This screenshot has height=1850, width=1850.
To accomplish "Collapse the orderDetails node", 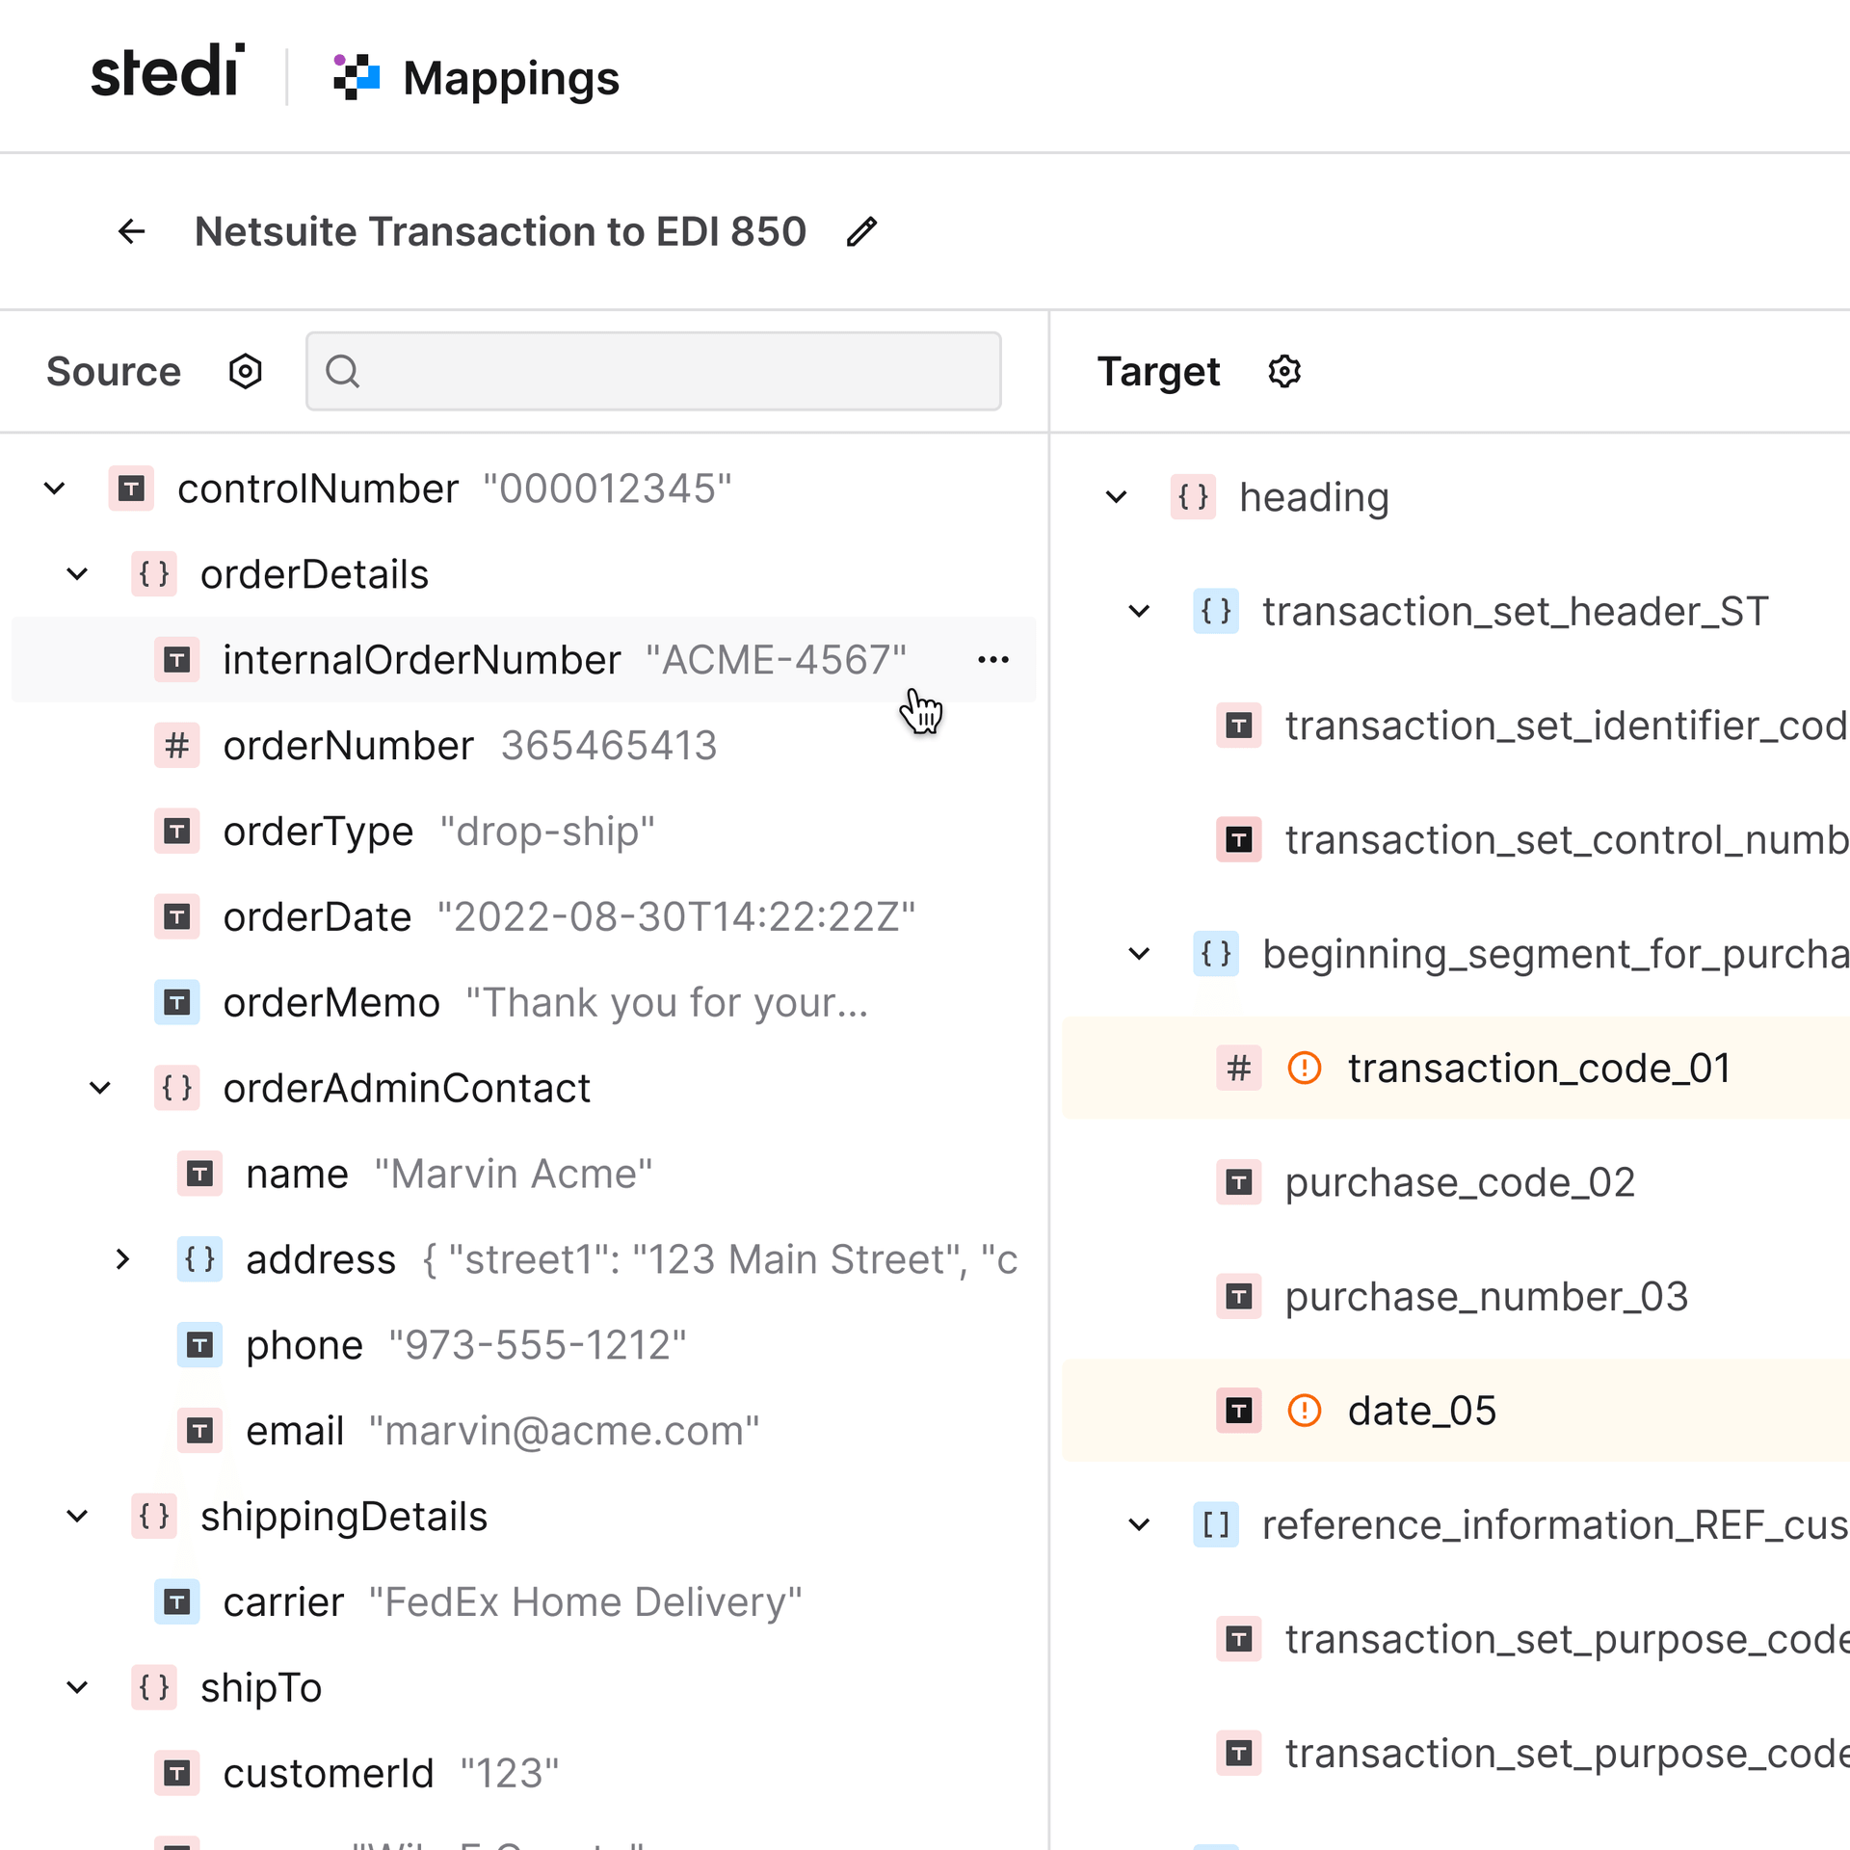I will coord(77,574).
